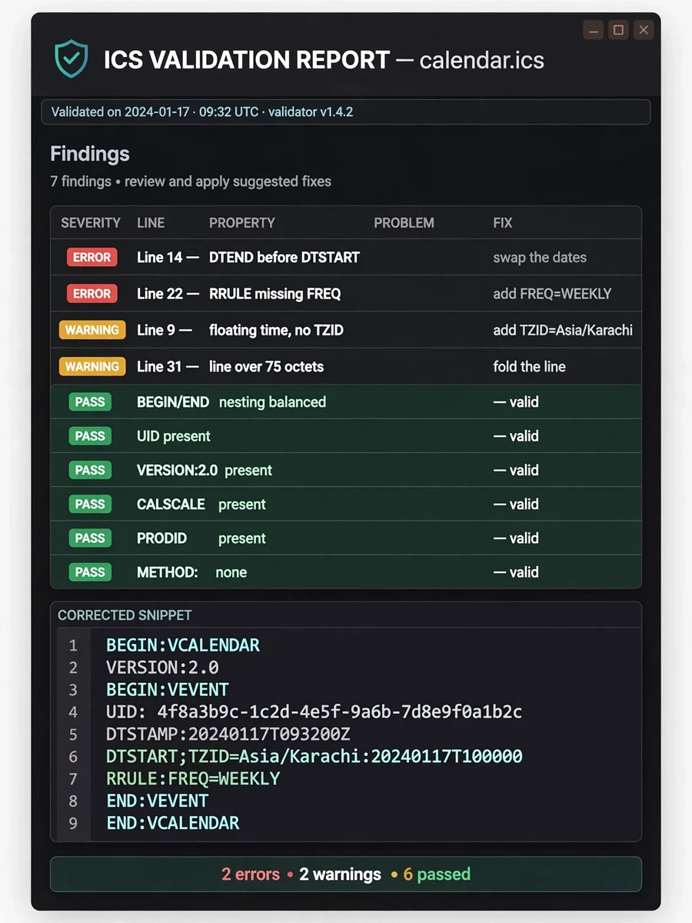The width and height of the screenshot is (692, 923).
Task: Select the PASS badge on CALSCALE row
Action: pos(90,504)
